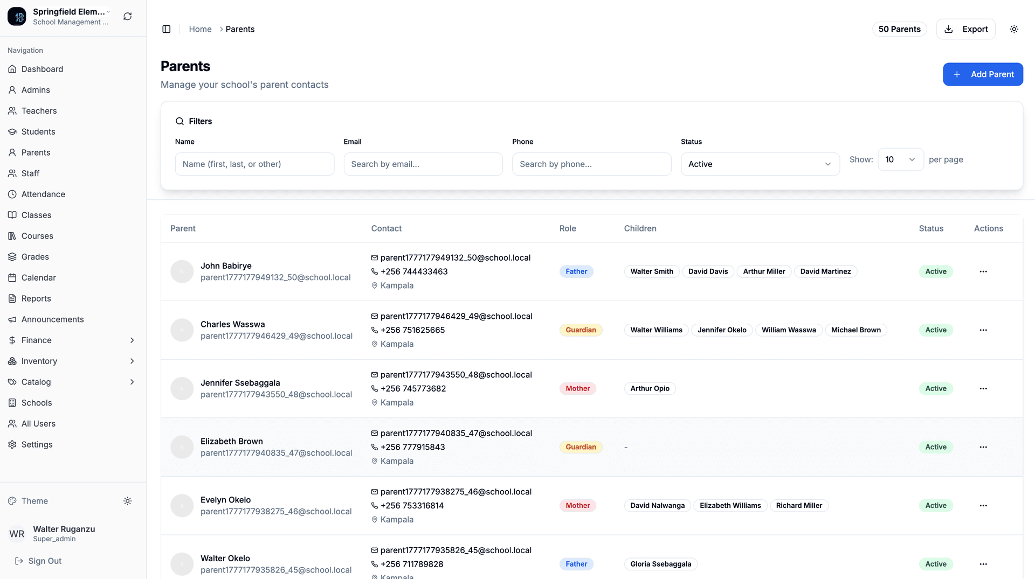1035x579 pixels.
Task: Sign out of the account
Action: 38,561
